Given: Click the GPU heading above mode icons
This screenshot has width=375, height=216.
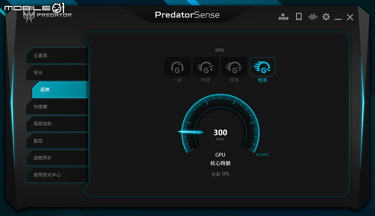Looking at the screenshot, I should pyautogui.click(x=220, y=50).
